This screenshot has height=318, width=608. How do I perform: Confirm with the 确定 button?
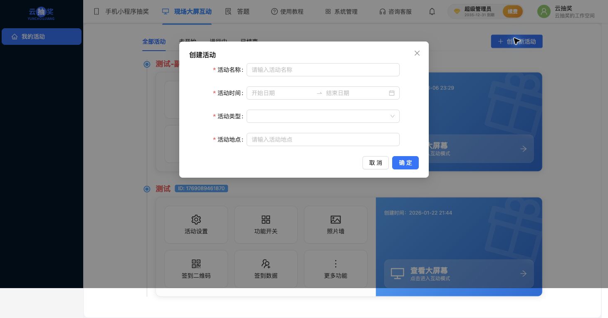[405, 163]
